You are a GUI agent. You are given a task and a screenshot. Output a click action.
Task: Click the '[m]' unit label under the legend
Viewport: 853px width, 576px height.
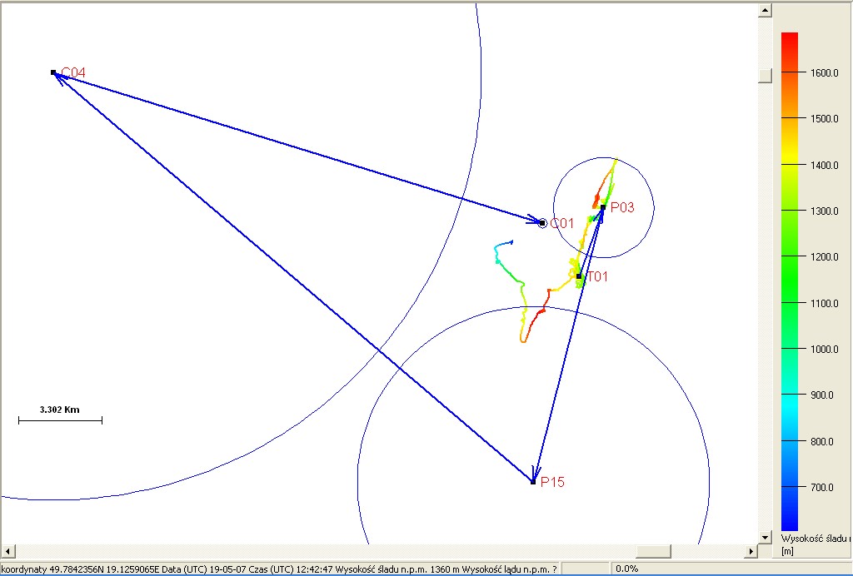click(x=787, y=551)
